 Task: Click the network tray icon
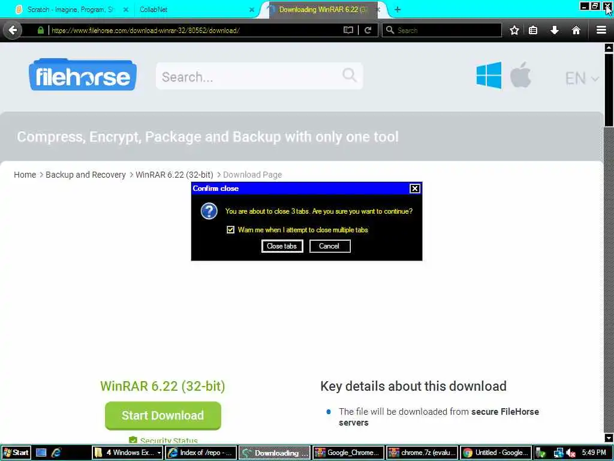558,453
